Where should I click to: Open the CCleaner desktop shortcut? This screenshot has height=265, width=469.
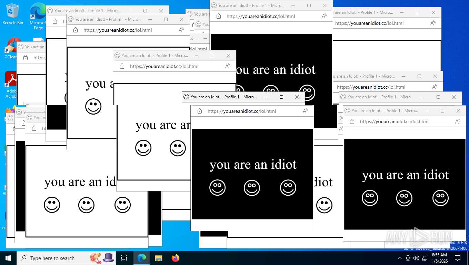pyautogui.click(x=10, y=48)
